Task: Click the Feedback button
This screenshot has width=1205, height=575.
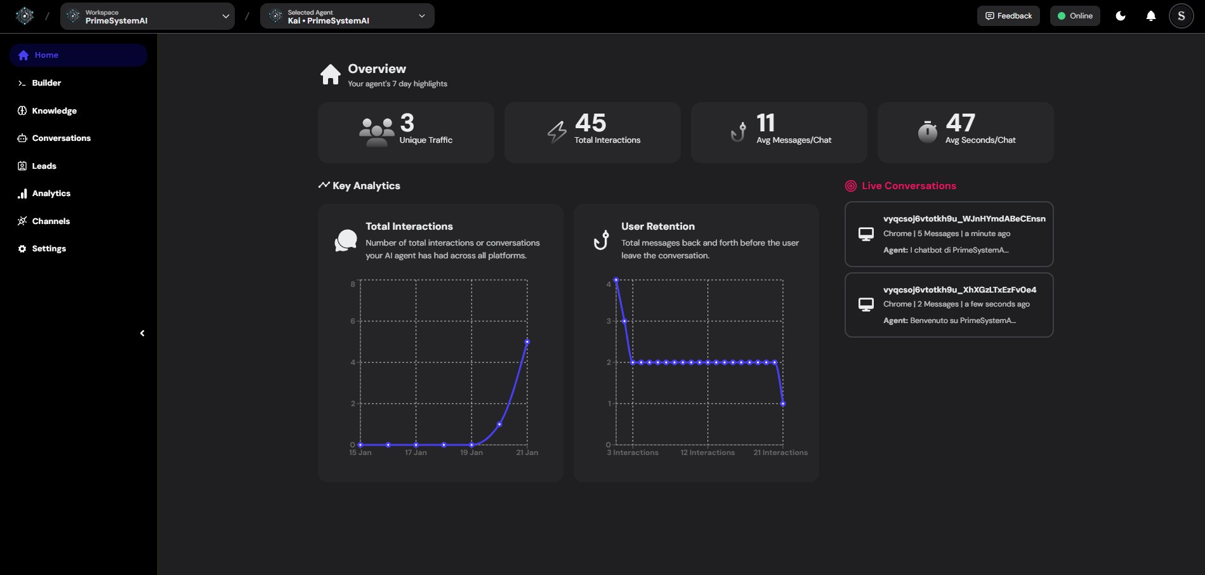Action: [1008, 16]
